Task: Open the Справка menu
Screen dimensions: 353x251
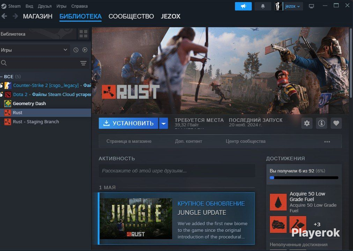Action: coord(80,6)
